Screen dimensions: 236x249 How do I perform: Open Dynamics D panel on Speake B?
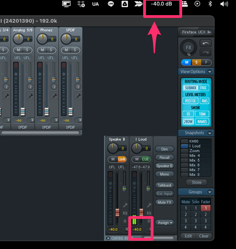coord(125,221)
